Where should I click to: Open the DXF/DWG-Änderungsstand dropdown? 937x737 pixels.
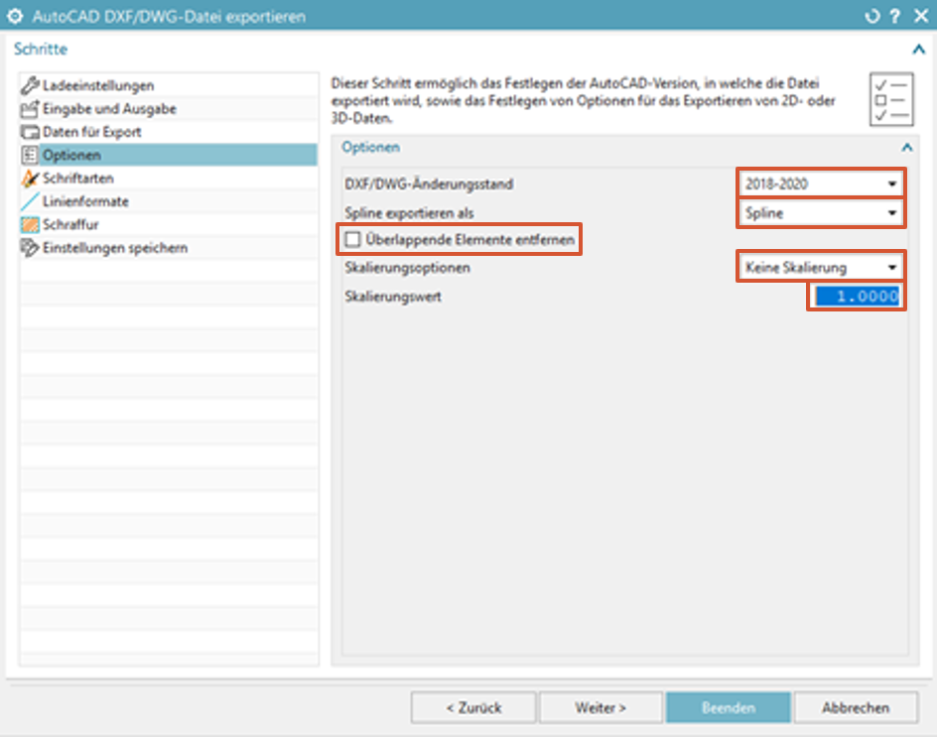821,184
